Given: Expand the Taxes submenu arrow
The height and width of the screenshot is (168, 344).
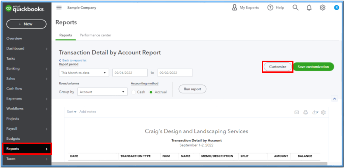Looking at the screenshot, I should coord(46,159).
